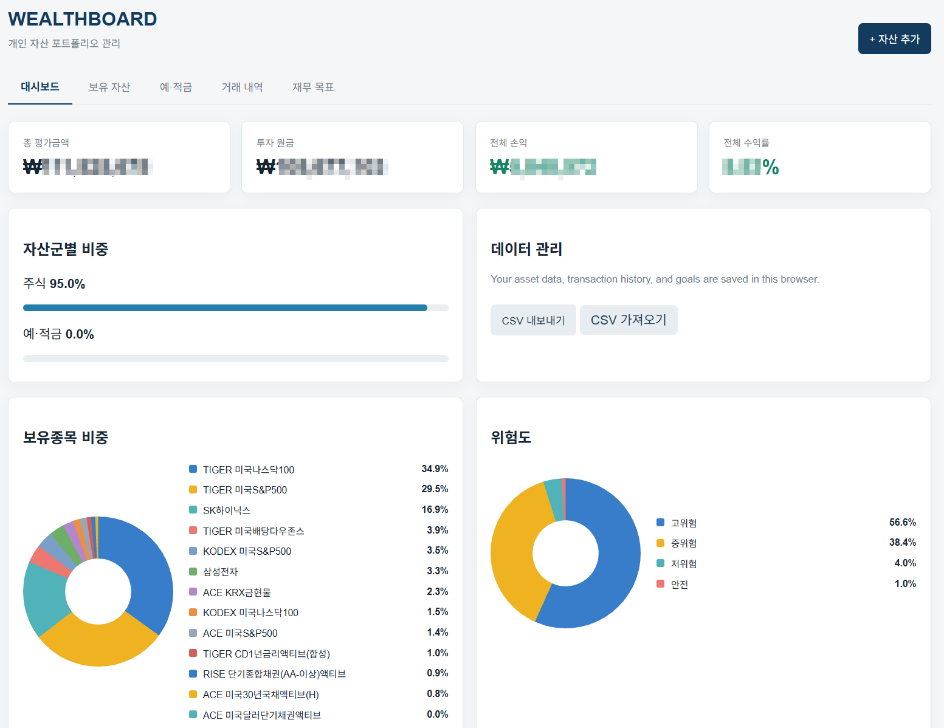The image size is (944, 728).
Task: Click blue swatch for TIGER 미국나스닥100
Action: click(x=193, y=469)
